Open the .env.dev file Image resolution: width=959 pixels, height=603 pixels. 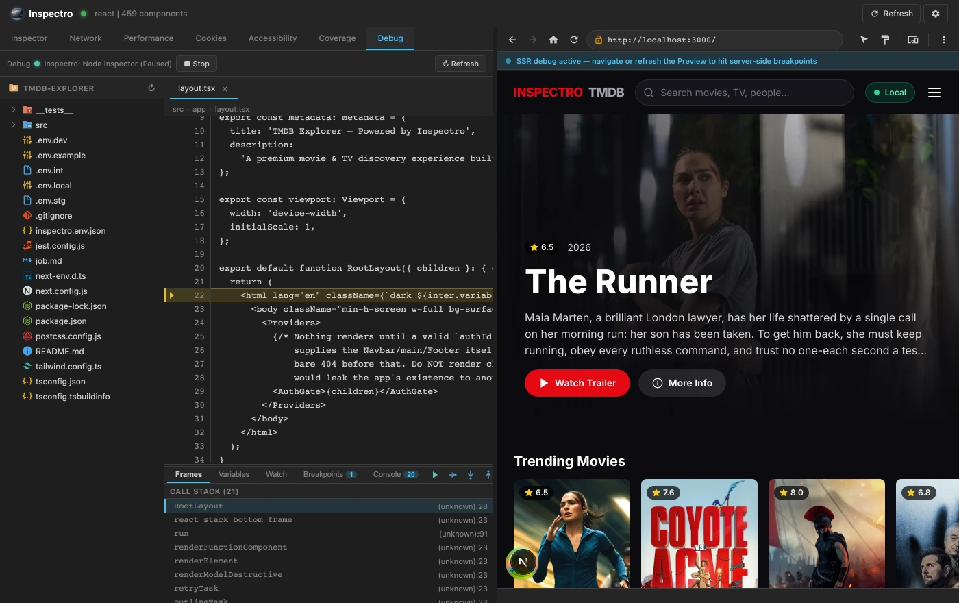click(x=82, y=140)
